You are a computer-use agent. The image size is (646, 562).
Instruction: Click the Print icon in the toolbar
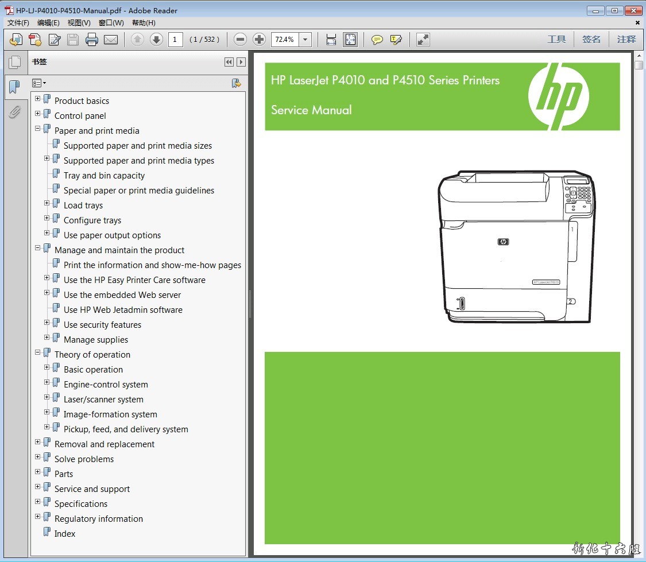[x=92, y=40]
